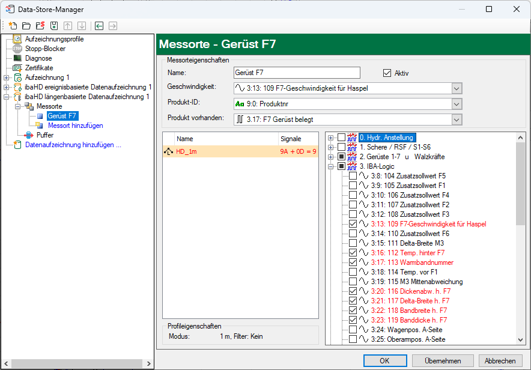Open the Produkt vorhanden dropdown

456,120
